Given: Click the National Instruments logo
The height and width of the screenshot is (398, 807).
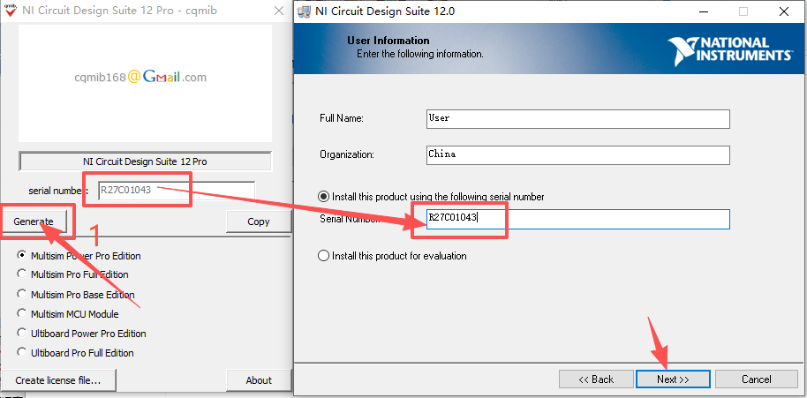Looking at the screenshot, I should pos(729,49).
